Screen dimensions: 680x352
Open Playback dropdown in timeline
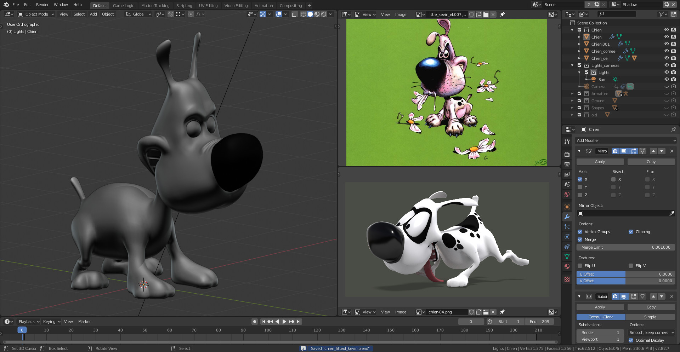29,322
